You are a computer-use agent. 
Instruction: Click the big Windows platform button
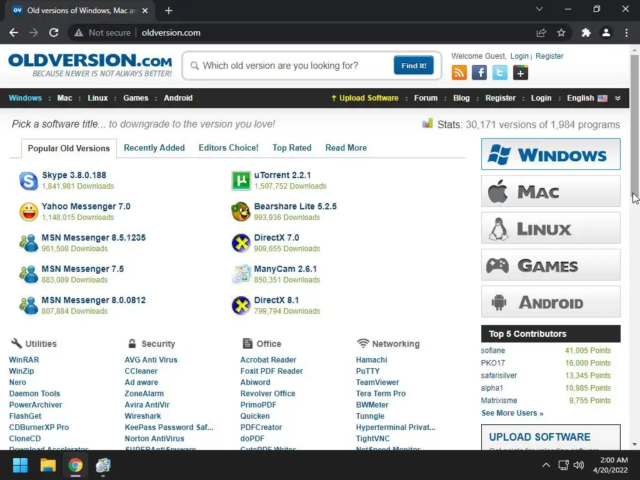(x=551, y=154)
